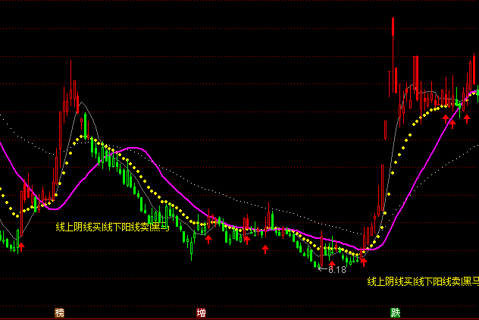479x320 pixels.
Task: Click the lower-right yellow "线上阴线买线下阳线卖黑马" label
Action: [422, 281]
